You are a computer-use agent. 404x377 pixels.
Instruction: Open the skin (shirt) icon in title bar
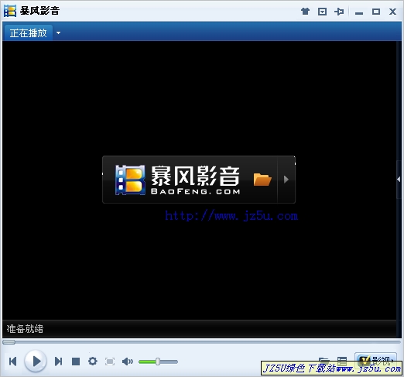[x=305, y=12]
